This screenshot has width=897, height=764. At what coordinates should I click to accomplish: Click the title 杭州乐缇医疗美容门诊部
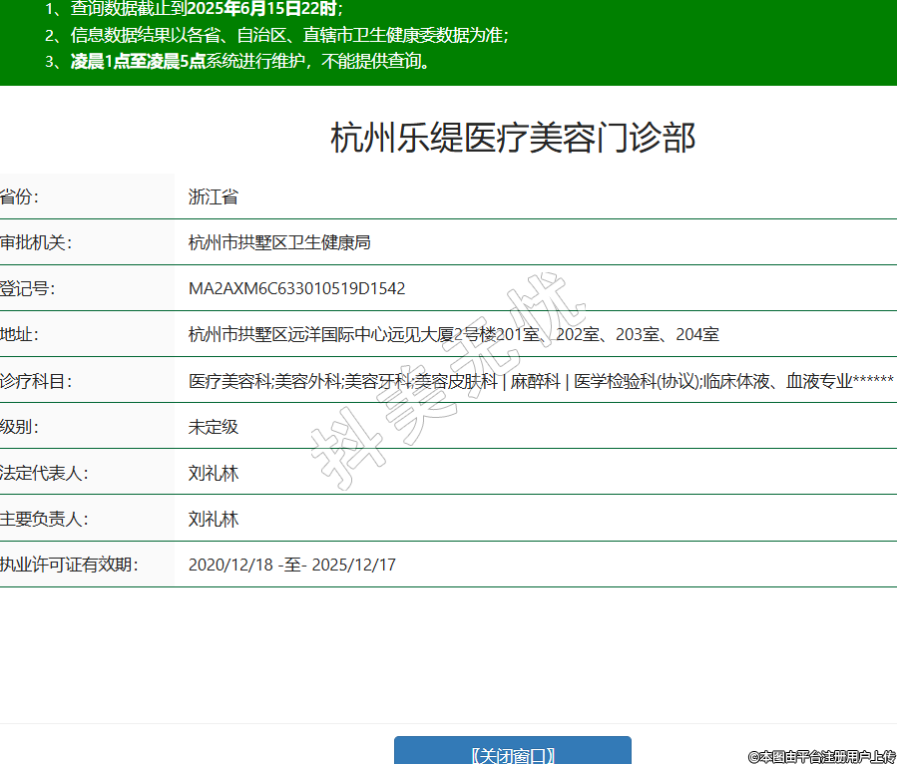tap(512, 139)
